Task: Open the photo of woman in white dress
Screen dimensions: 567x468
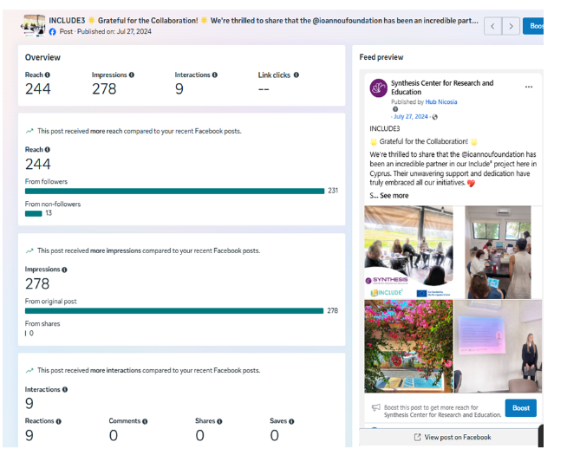Action: click(498, 252)
